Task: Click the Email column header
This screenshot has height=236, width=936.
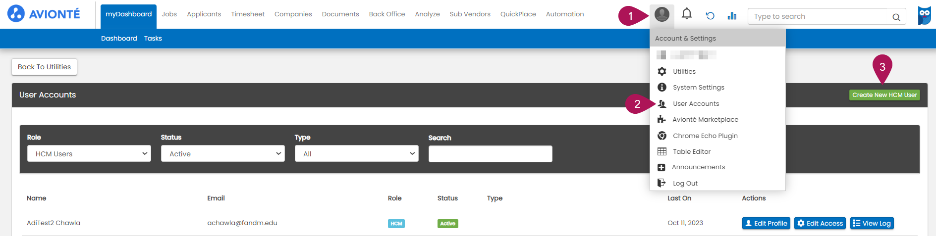Action: [216, 198]
